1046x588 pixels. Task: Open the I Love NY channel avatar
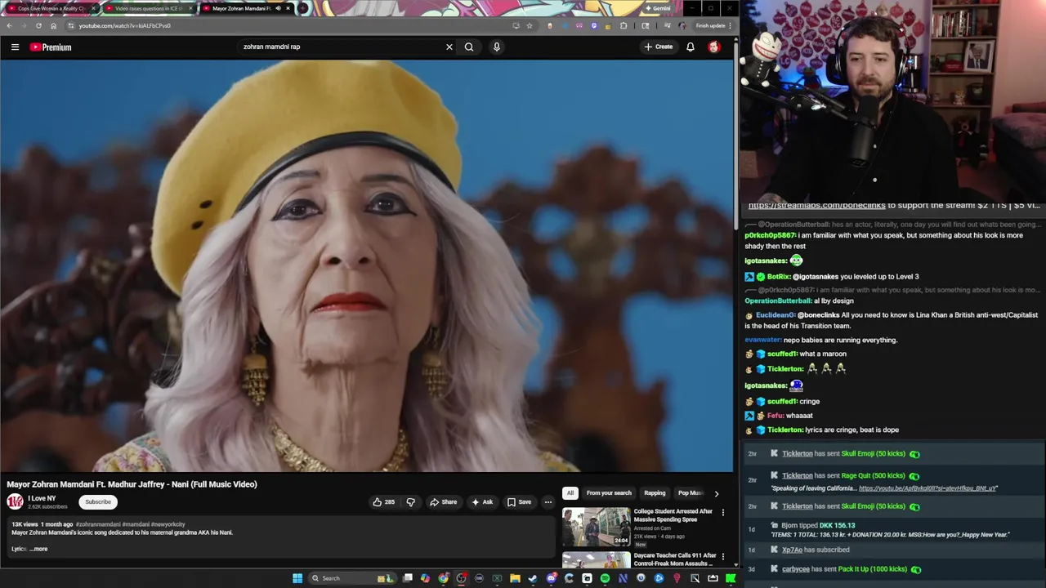click(16, 501)
